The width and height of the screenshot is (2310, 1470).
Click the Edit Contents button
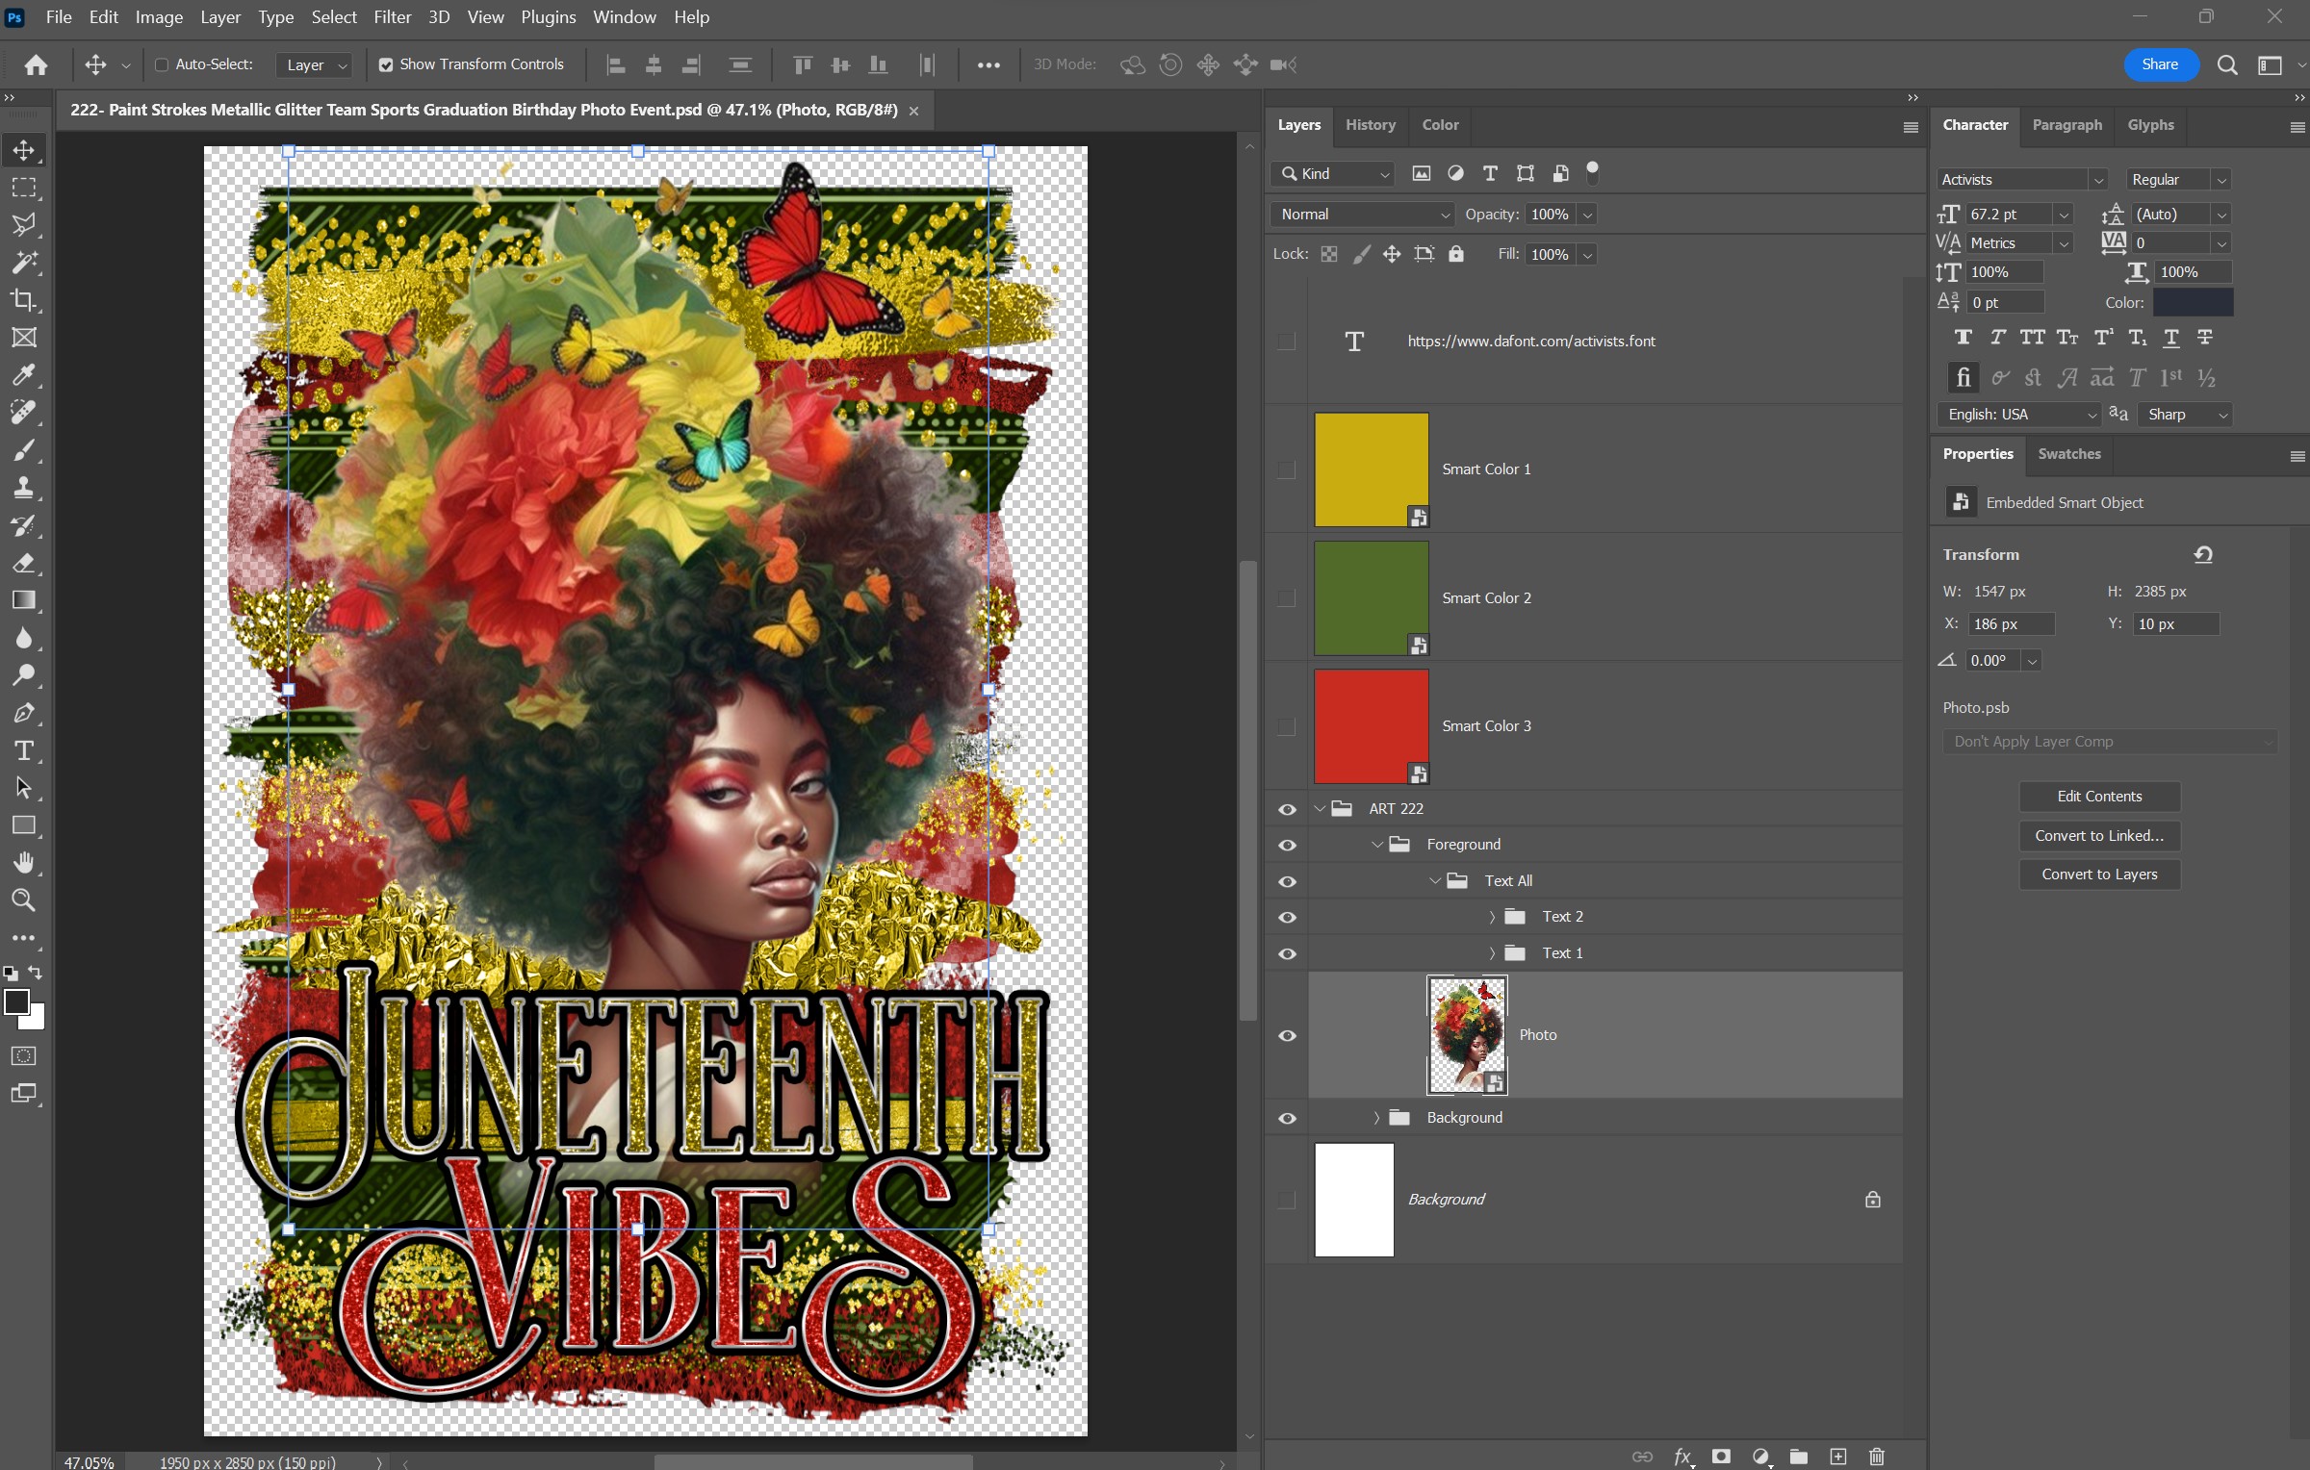[x=2099, y=797]
